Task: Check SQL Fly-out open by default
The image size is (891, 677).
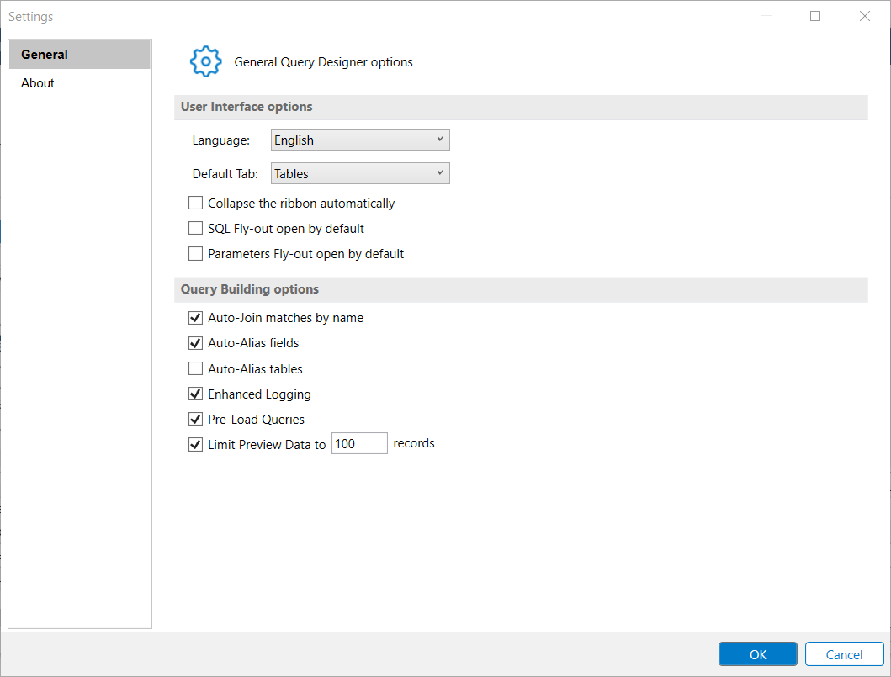Action: [x=195, y=228]
